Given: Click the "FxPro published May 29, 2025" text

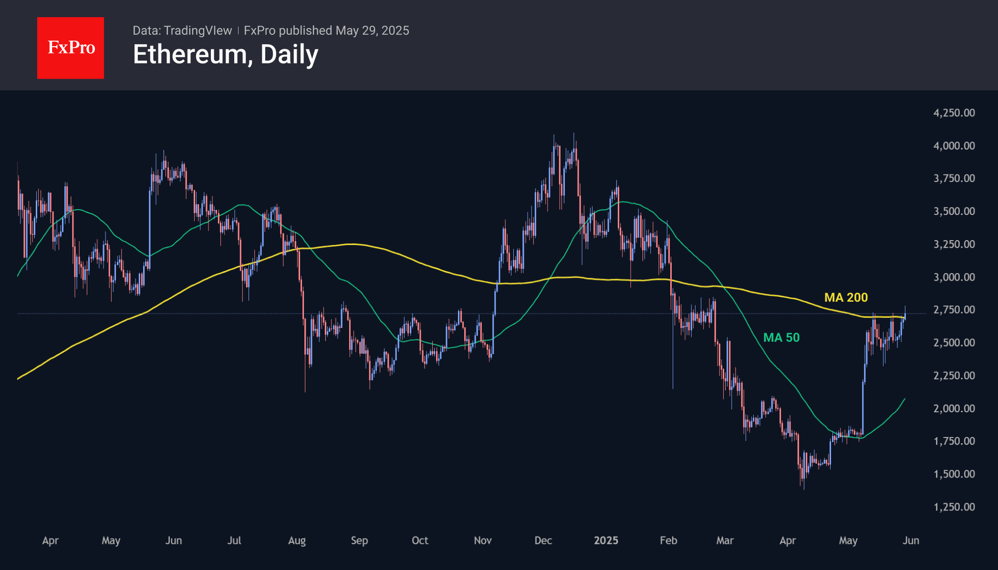Looking at the screenshot, I should [x=326, y=31].
